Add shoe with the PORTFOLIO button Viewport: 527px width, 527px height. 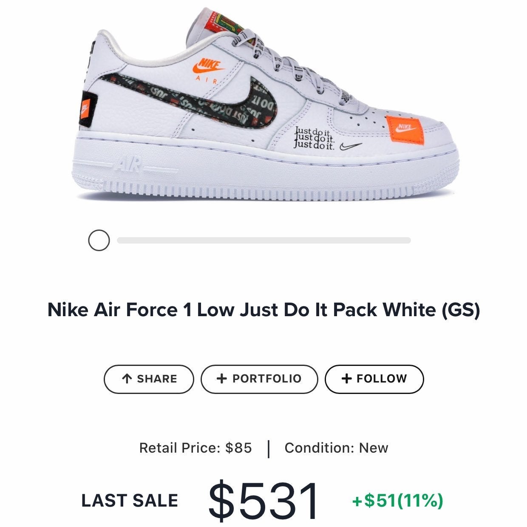coord(259,379)
